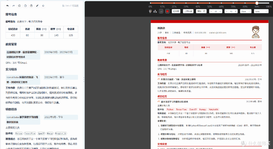Click the editor table cell 125
The image size is (273, 149).
tap(71, 35)
